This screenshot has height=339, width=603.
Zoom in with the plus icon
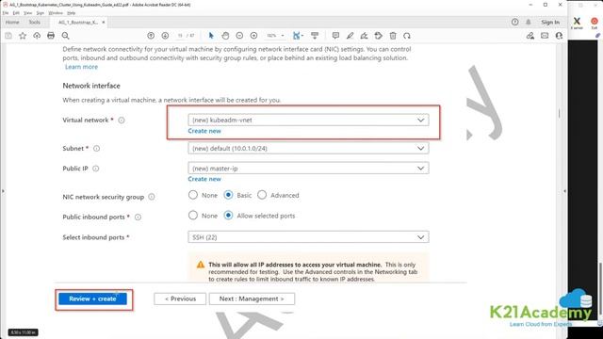click(x=253, y=36)
